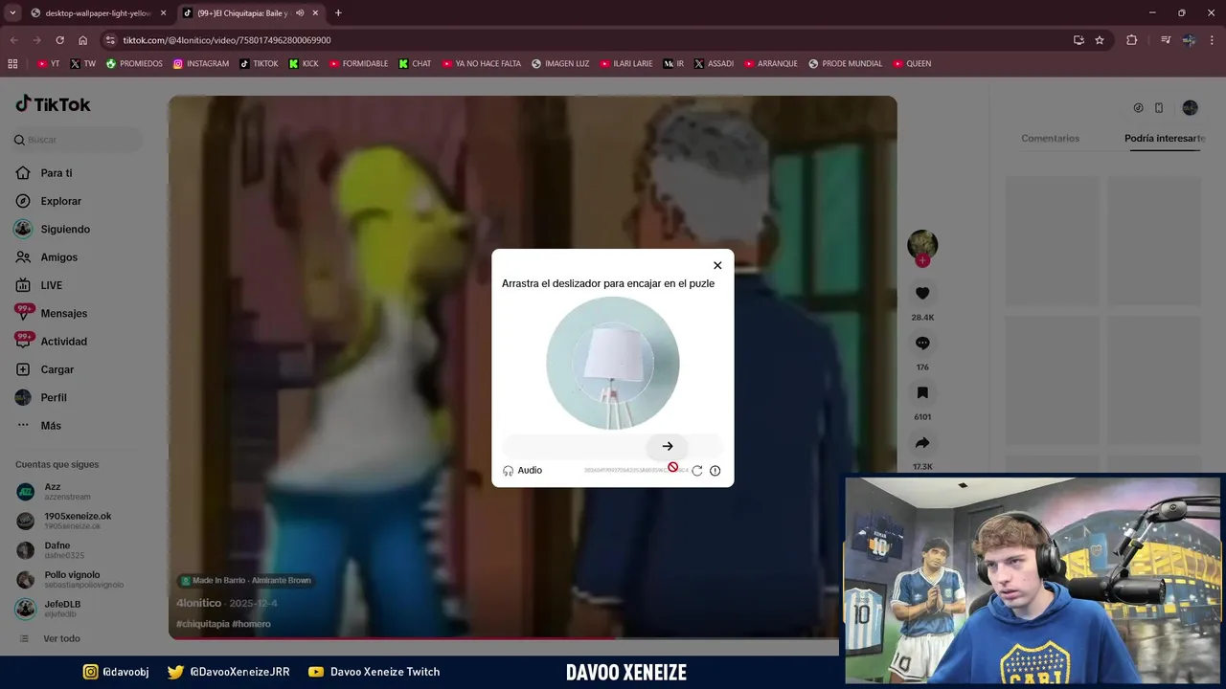The image size is (1226, 689).
Task: Reload the page
Action: point(59,40)
